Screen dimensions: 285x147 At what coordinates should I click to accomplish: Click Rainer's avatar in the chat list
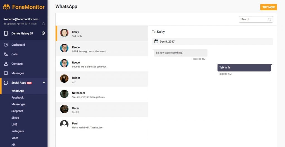pyautogui.click(x=64, y=79)
